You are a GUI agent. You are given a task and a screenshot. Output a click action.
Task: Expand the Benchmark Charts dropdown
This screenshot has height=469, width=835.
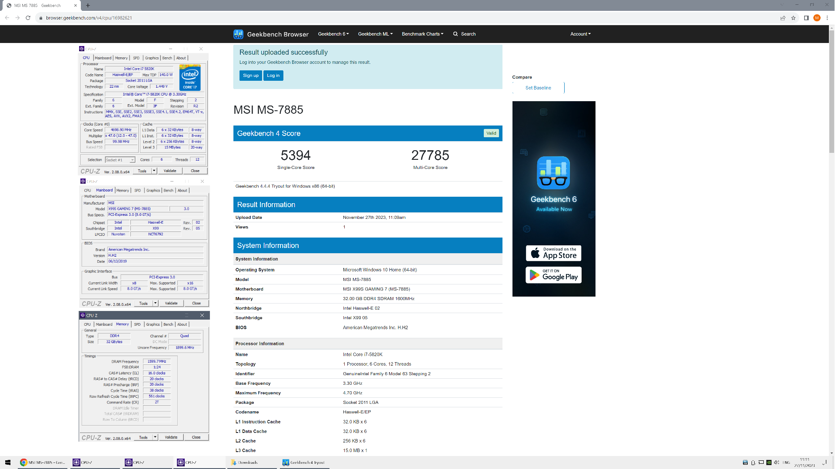422,34
